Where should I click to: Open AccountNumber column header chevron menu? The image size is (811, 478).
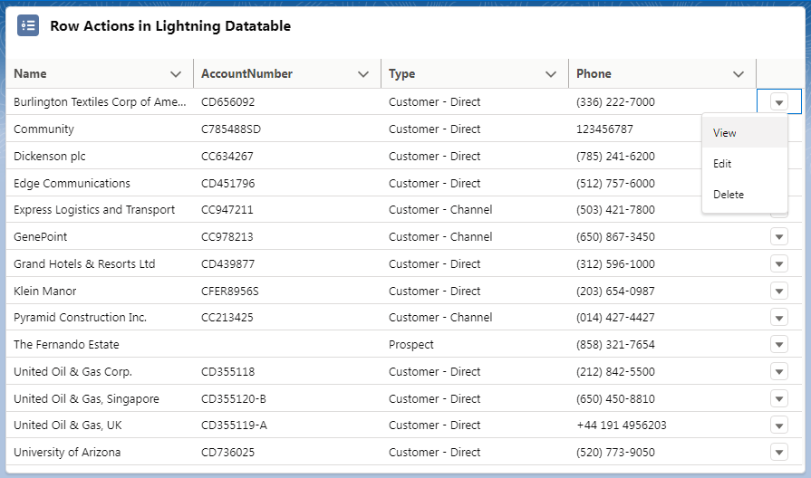click(363, 74)
